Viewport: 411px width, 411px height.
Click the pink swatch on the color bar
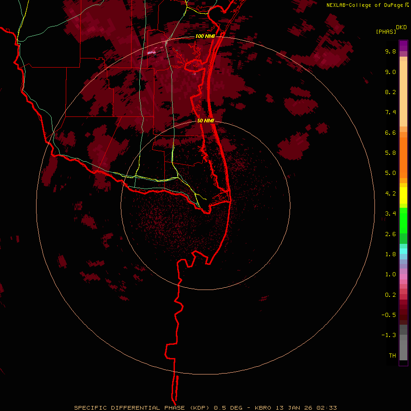403,277
